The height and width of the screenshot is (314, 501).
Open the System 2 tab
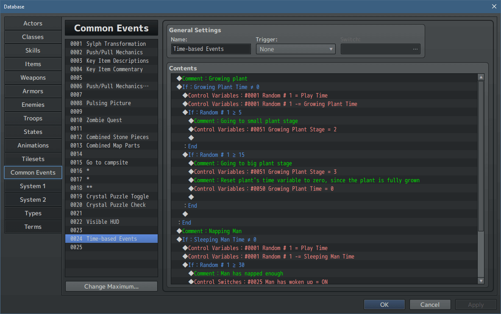coord(33,200)
